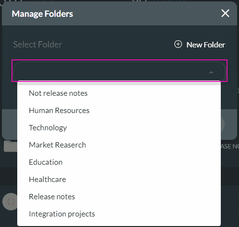The height and width of the screenshot is (227, 239).
Task: Click the Manage Folders dialog title
Action: click(x=42, y=14)
